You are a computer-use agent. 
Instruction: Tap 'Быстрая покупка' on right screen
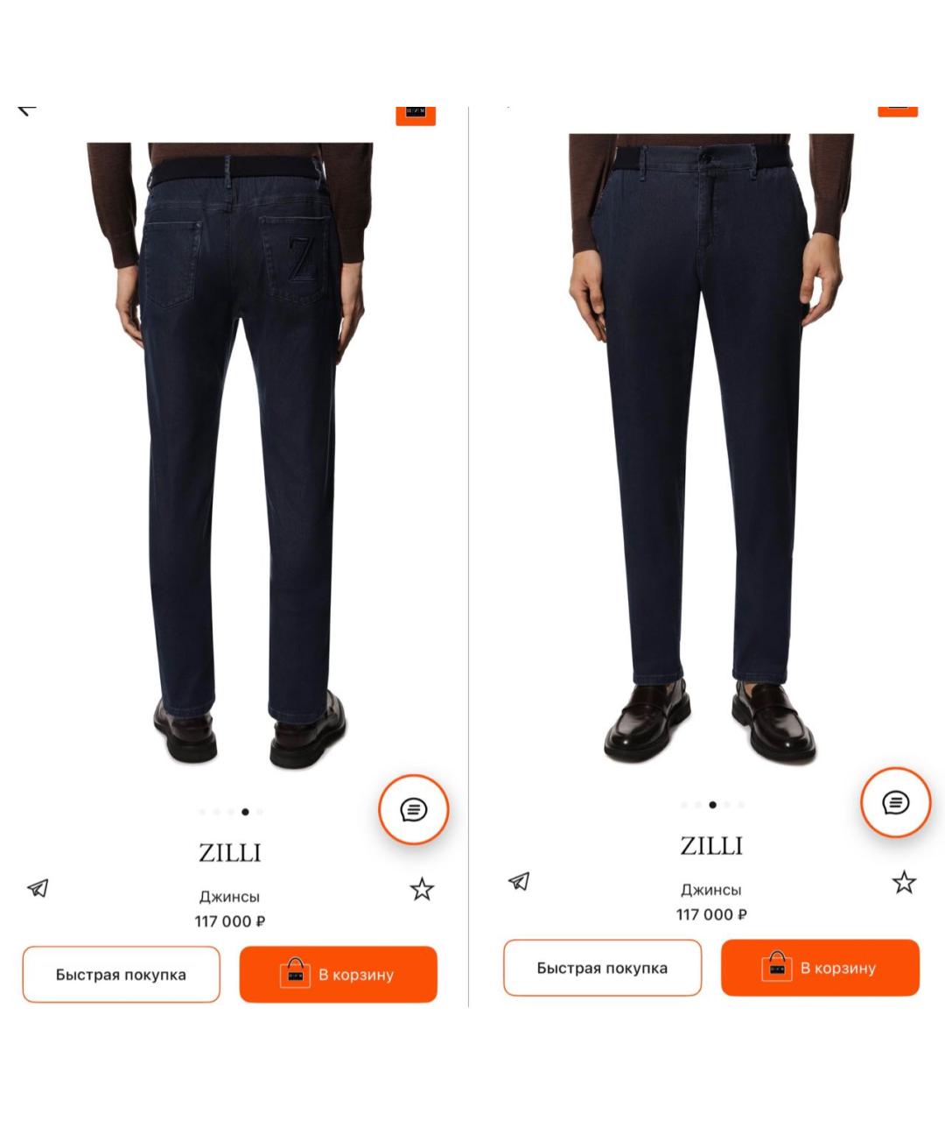pyautogui.click(x=602, y=968)
